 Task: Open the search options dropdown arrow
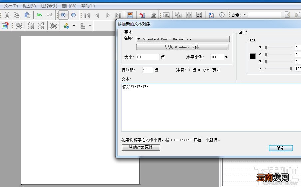245,15
